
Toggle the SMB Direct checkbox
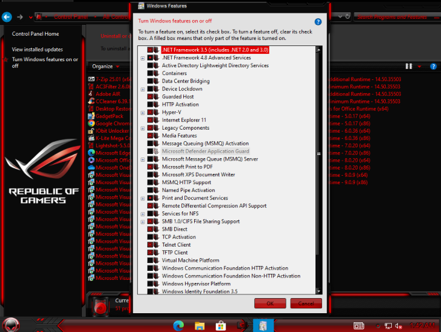[150, 229]
